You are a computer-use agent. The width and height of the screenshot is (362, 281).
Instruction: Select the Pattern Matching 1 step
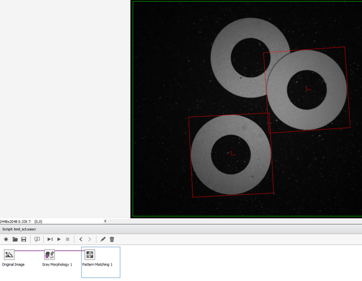coord(90,255)
